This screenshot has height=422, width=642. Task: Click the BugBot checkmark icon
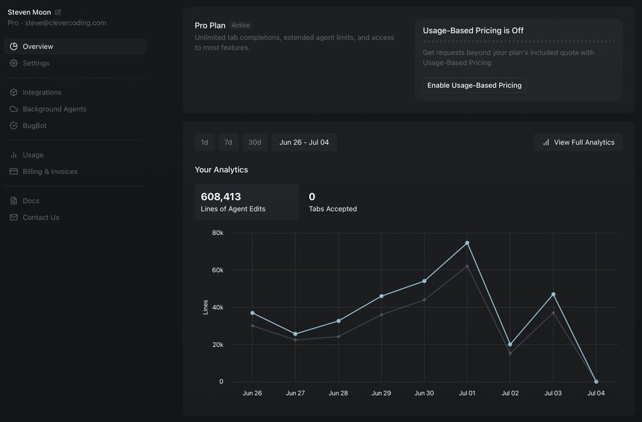14,125
